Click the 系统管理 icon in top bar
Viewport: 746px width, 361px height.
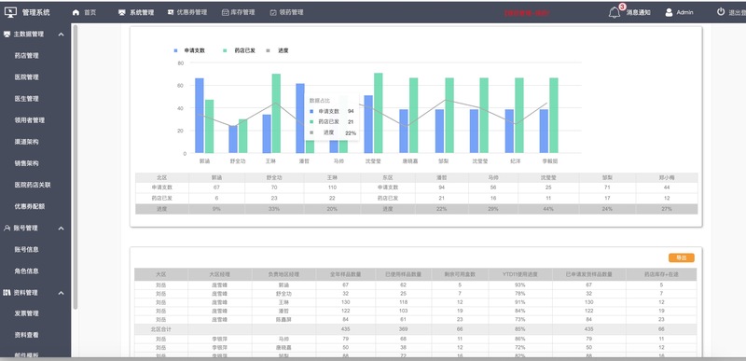pos(122,13)
